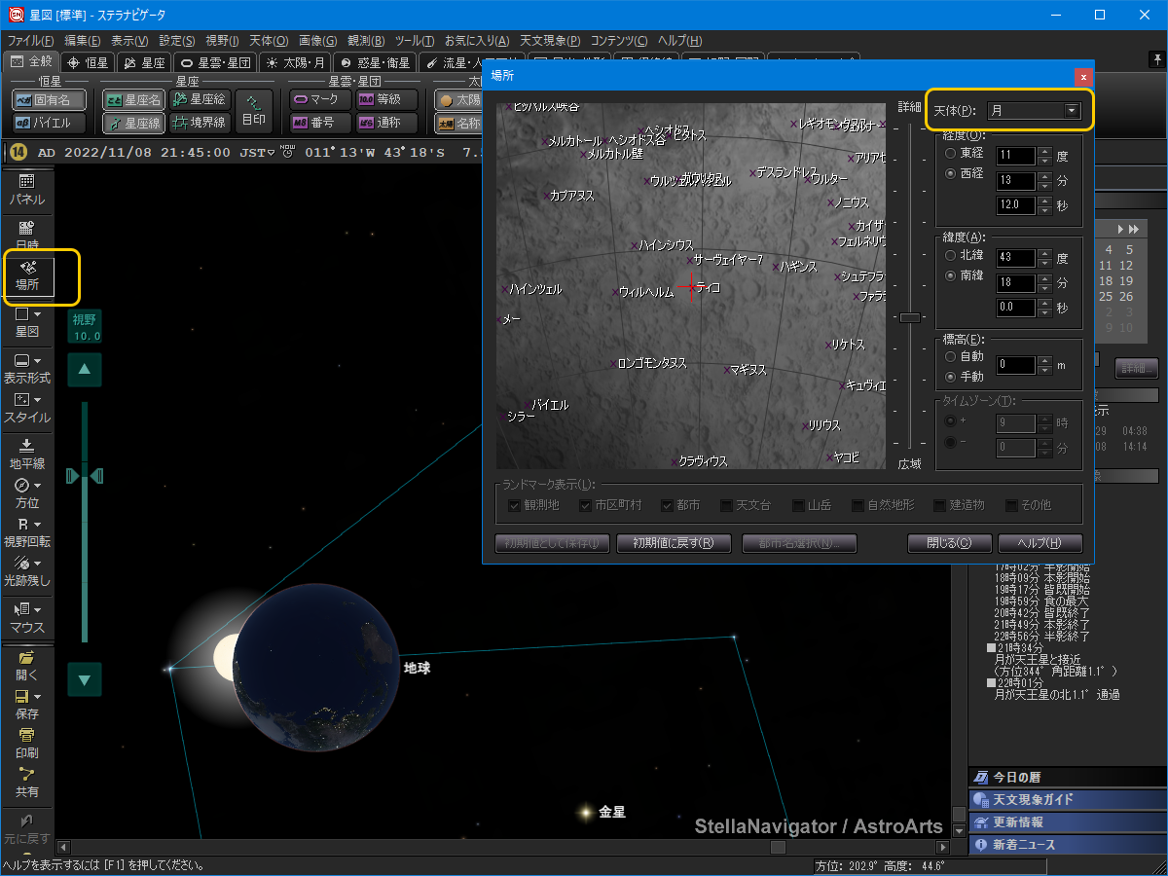The width and height of the screenshot is (1168, 876).
Task: Open the 日時 date-time tool in sidebar
Action: pyautogui.click(x=27, y=235)
